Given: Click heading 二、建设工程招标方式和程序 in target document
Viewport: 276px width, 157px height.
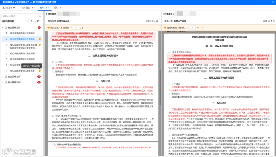Looking at the screenshot, I should pyautogui.click(x=103, y=56).
